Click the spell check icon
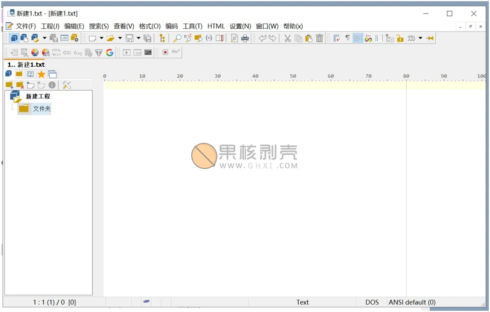The height and width of the screenshot is (312, 490). tap(411, 38)
